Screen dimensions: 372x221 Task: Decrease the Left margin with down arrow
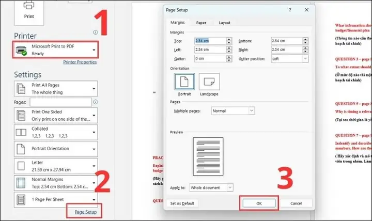pyautogui.click(x=229, y=52)
